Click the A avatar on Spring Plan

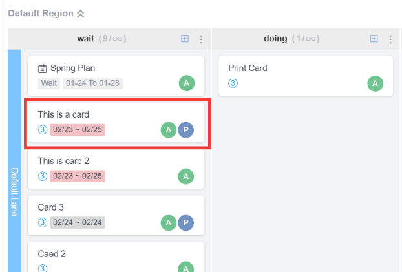coord(186,83)
